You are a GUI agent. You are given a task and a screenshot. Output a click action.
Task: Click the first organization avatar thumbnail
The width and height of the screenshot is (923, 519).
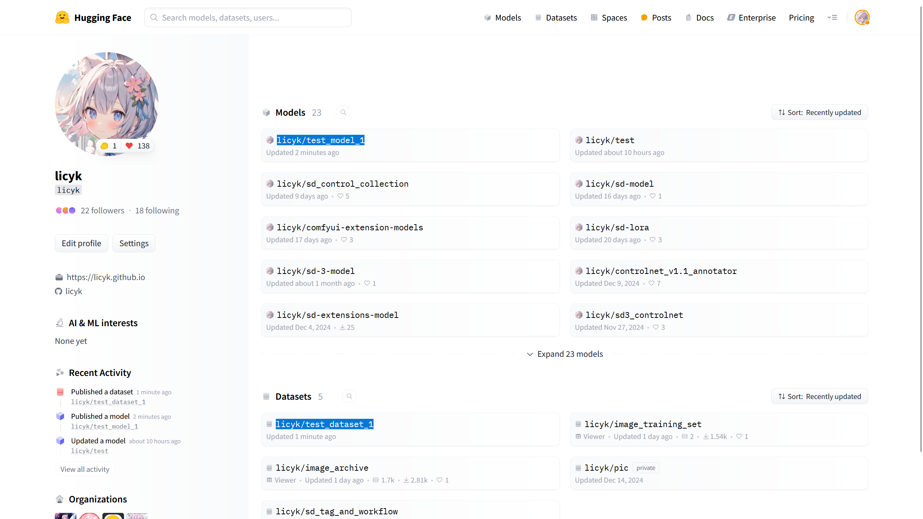point(65,515)
